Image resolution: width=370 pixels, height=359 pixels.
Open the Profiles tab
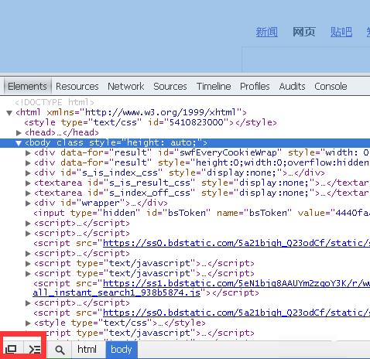click(x=255, y=86)
